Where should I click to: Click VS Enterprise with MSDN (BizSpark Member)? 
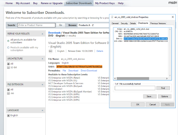(70, 92)
